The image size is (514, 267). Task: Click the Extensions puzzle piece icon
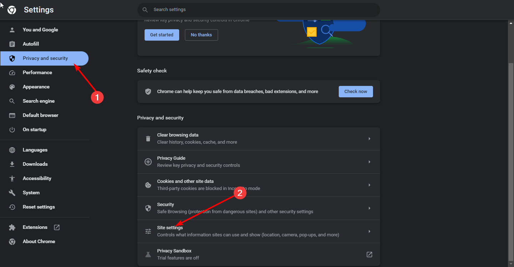pos(12,227)
